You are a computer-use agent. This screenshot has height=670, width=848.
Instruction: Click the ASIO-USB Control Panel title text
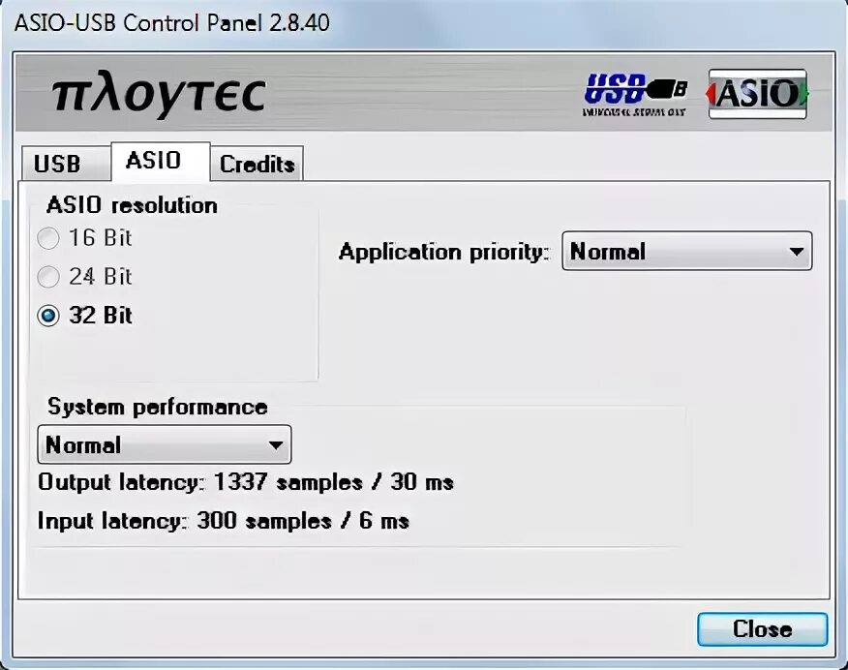point(172,23)
